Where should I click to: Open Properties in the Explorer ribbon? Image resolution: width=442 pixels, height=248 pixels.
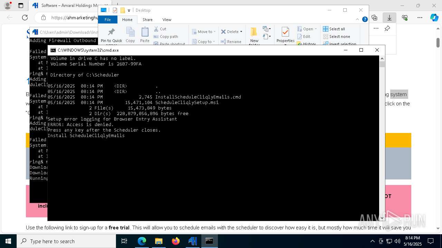click(x=285, y=35)
